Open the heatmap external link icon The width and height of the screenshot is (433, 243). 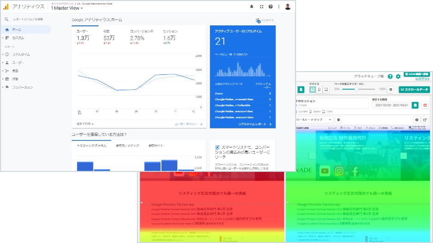[425, 120]
